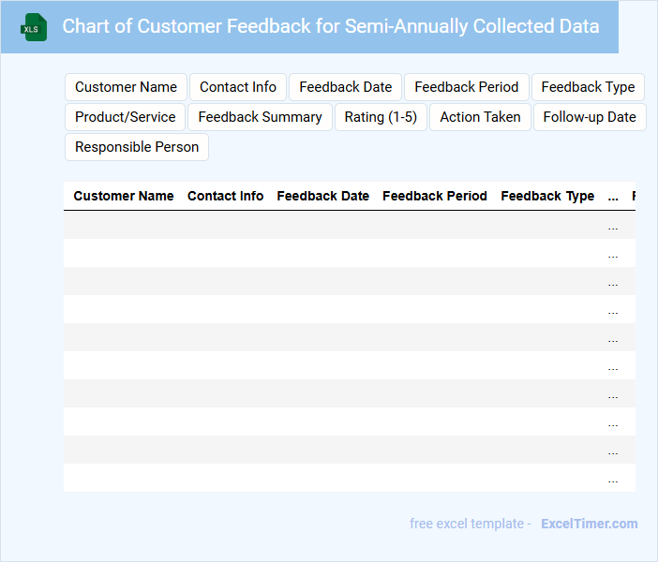Select the Product/Service tag

[126, 117]
